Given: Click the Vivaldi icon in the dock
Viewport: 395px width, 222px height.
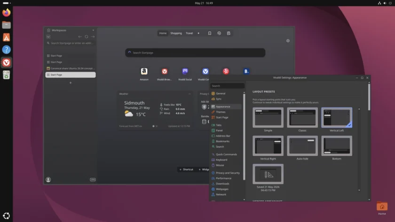Looking at the screenshot, I should pos(6,62).
